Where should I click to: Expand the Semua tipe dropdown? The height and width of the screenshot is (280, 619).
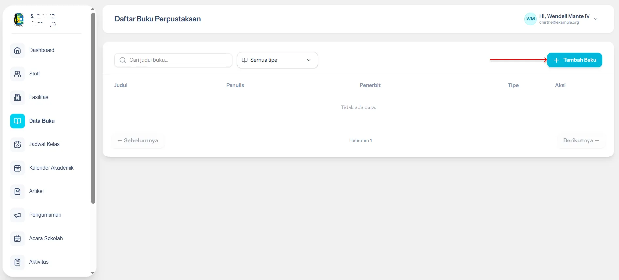coord(277,60)
